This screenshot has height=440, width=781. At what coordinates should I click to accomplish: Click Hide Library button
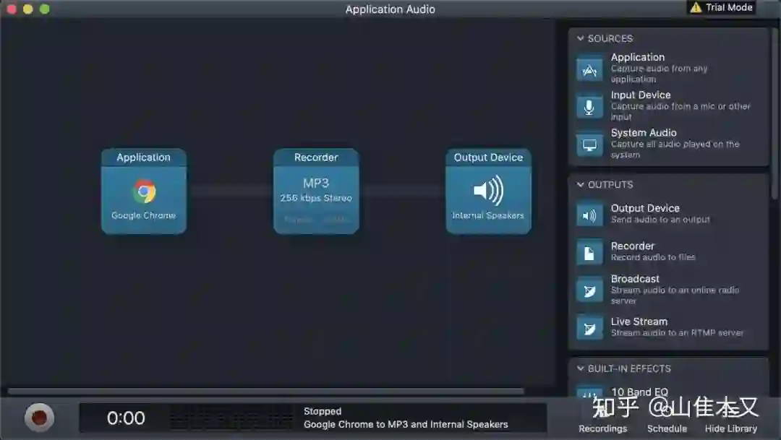coord(730,428)
